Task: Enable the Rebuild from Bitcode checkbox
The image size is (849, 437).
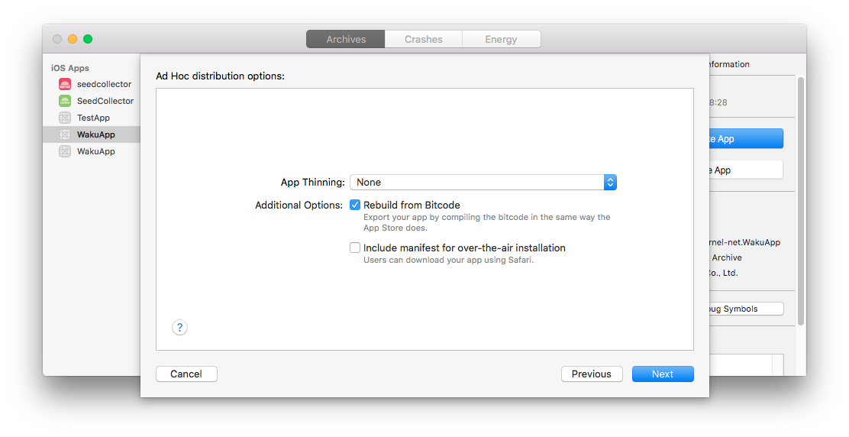Action: pos(355,205)
